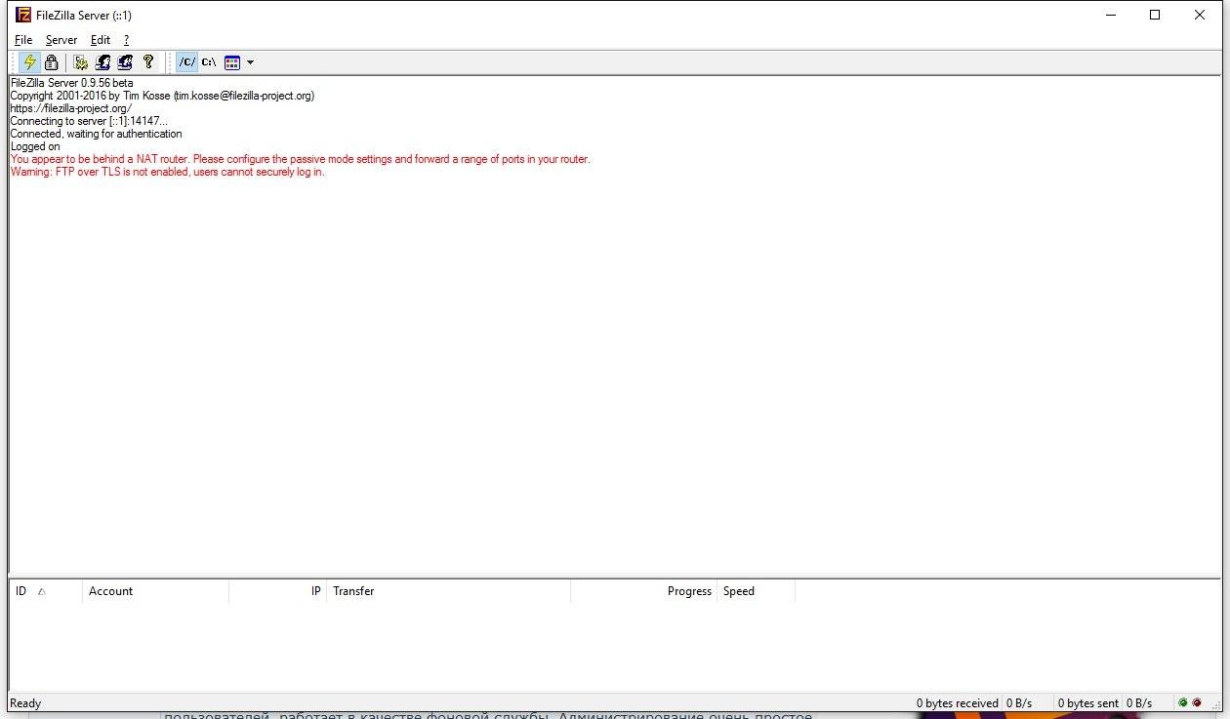The width and height of the screenshot is (1230, 719).
Task: Click the Ready status bar text
Action: tap(25, 703)
